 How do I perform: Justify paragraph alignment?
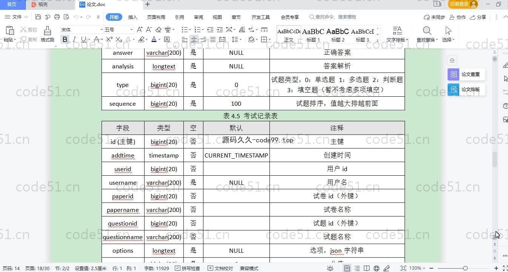click(x=213, y=39)
